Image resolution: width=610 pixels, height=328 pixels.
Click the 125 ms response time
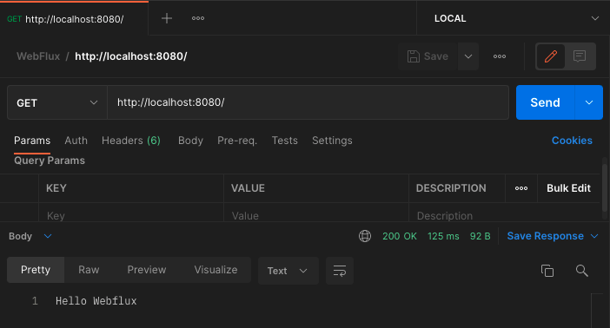(443, 236)
